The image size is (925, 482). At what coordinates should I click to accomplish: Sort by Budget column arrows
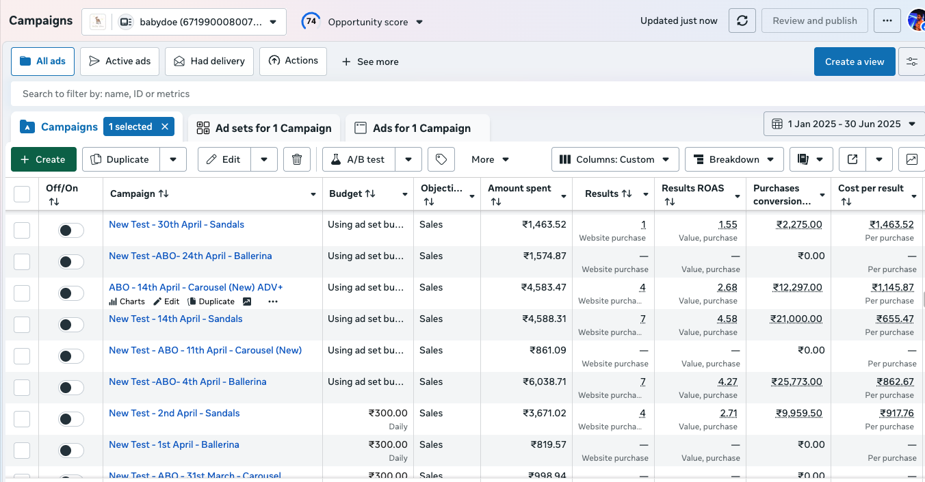tap(370, 194)
